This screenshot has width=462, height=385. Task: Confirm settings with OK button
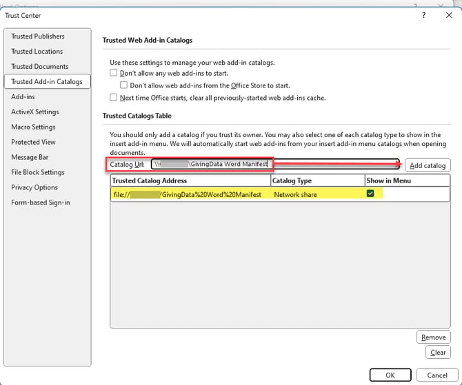coord(390,375)
